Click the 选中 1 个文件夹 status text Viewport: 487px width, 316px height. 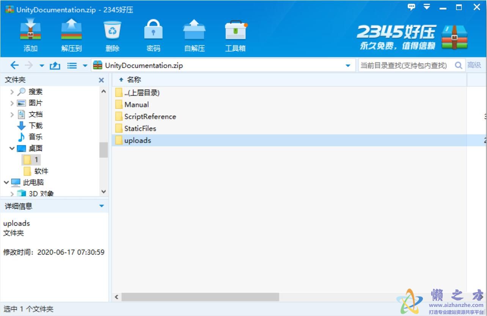pos(28,309)
